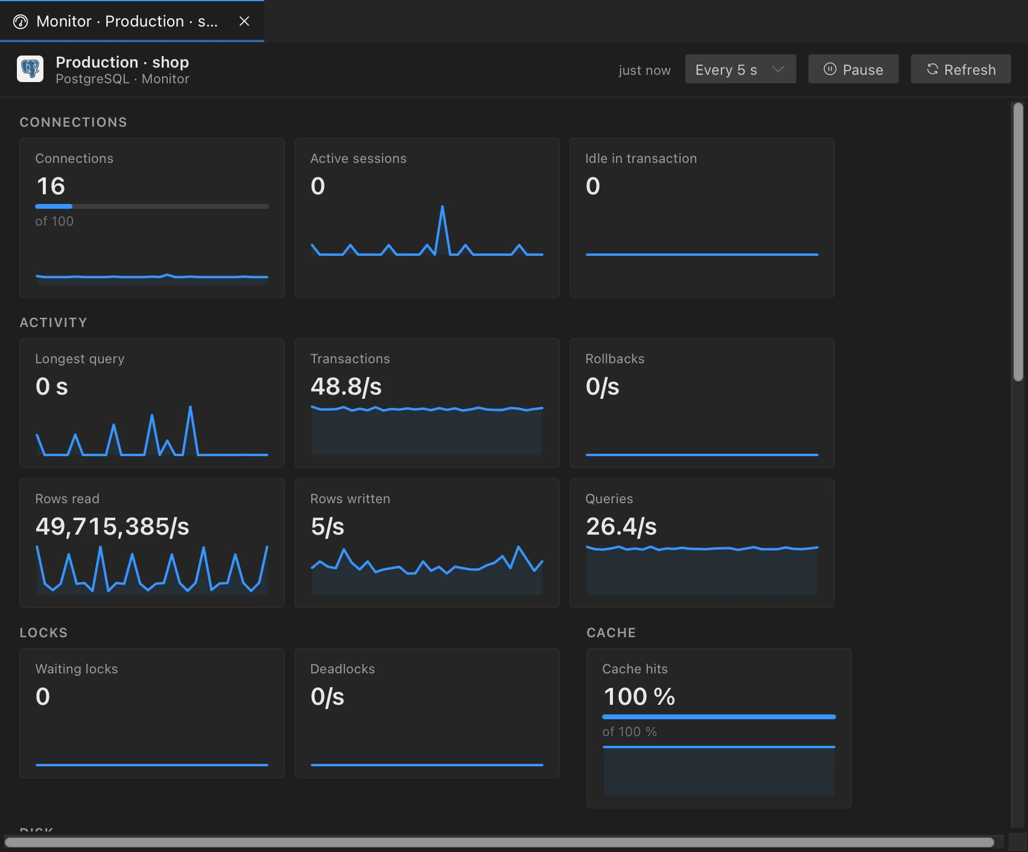The image size is (1028, 852).
Task: Click the Rows read sparkline chart
Action: [152, 570]
